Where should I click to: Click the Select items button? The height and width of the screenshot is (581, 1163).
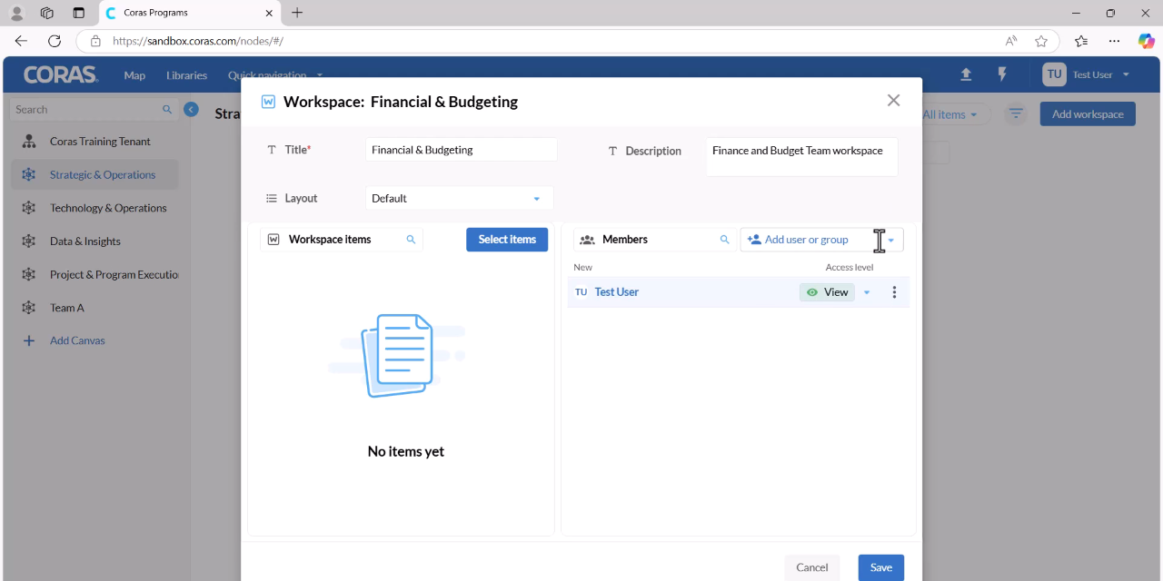[x=507, y=240]
